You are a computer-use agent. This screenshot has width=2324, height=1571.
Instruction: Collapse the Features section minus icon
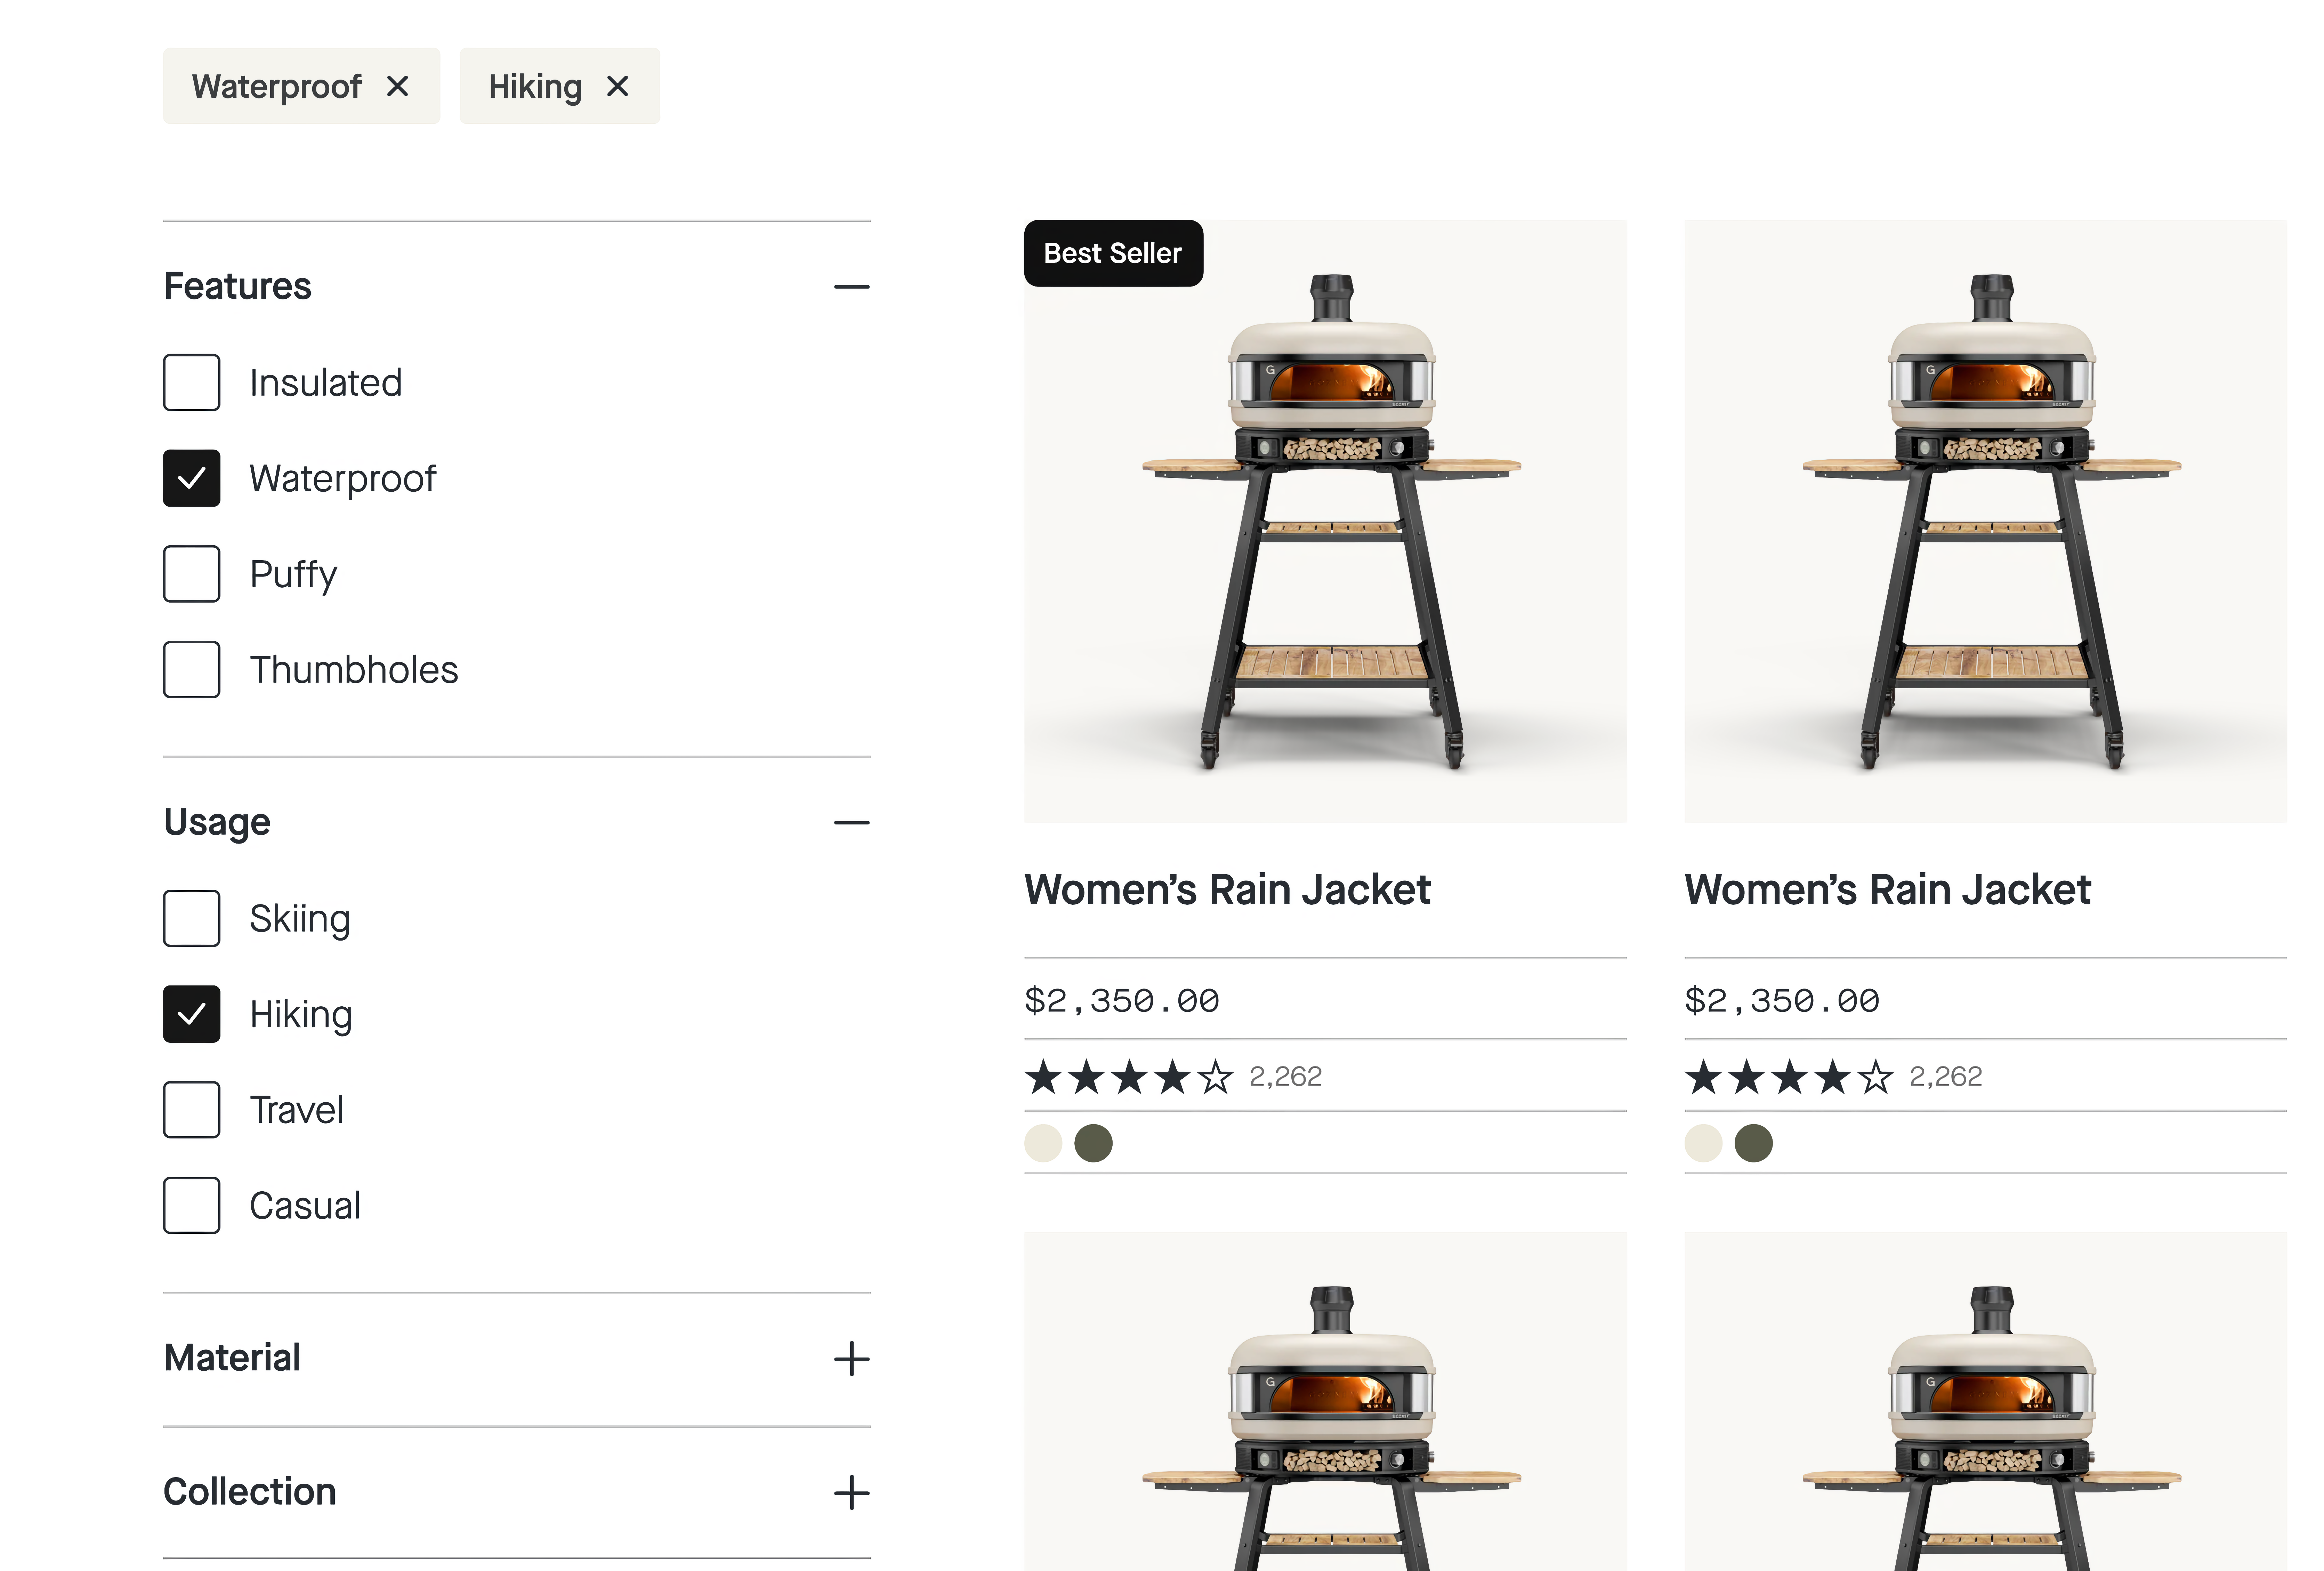[851, 287]
